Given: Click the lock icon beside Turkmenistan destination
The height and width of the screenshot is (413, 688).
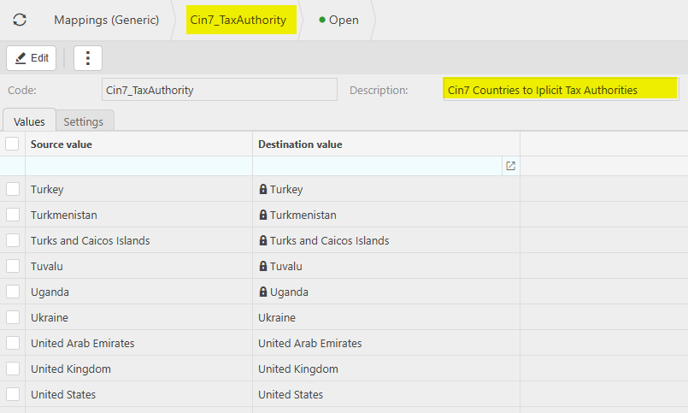Looking at the screenshot, I should 263,215.
